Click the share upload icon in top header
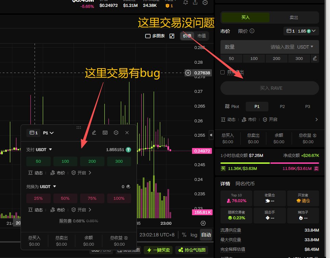 pos(195,2)
